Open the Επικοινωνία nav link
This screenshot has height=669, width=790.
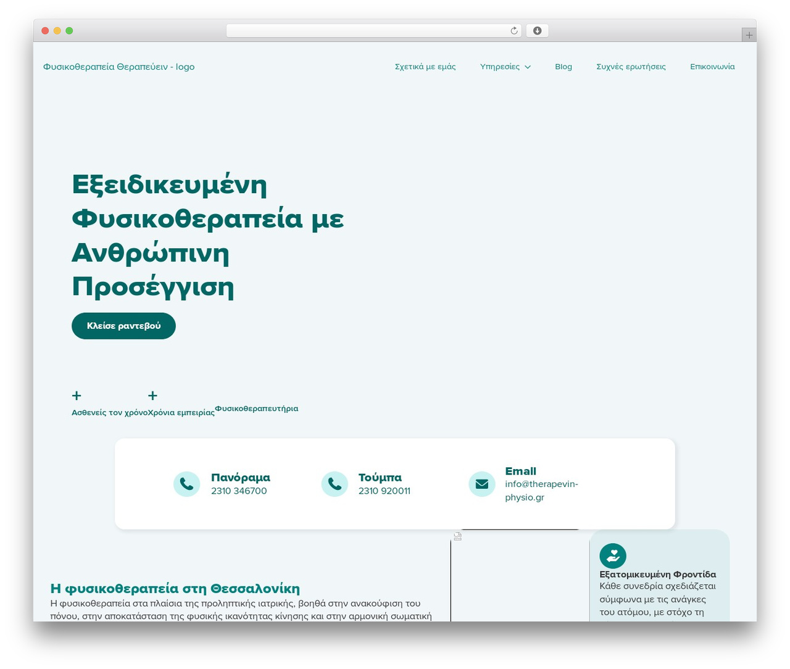point(712,67)
